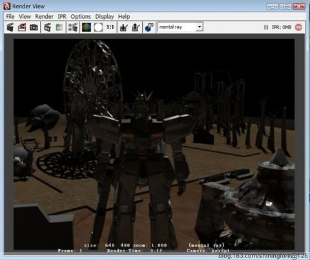This screenshot has height=260, width=310.
Task: Click the Render region icon
Action: click(x=22, y=27)
